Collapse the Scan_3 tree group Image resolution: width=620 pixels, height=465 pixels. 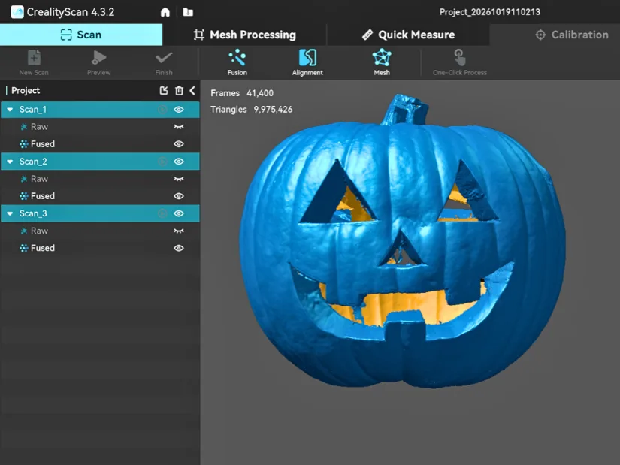coord(10,213)
